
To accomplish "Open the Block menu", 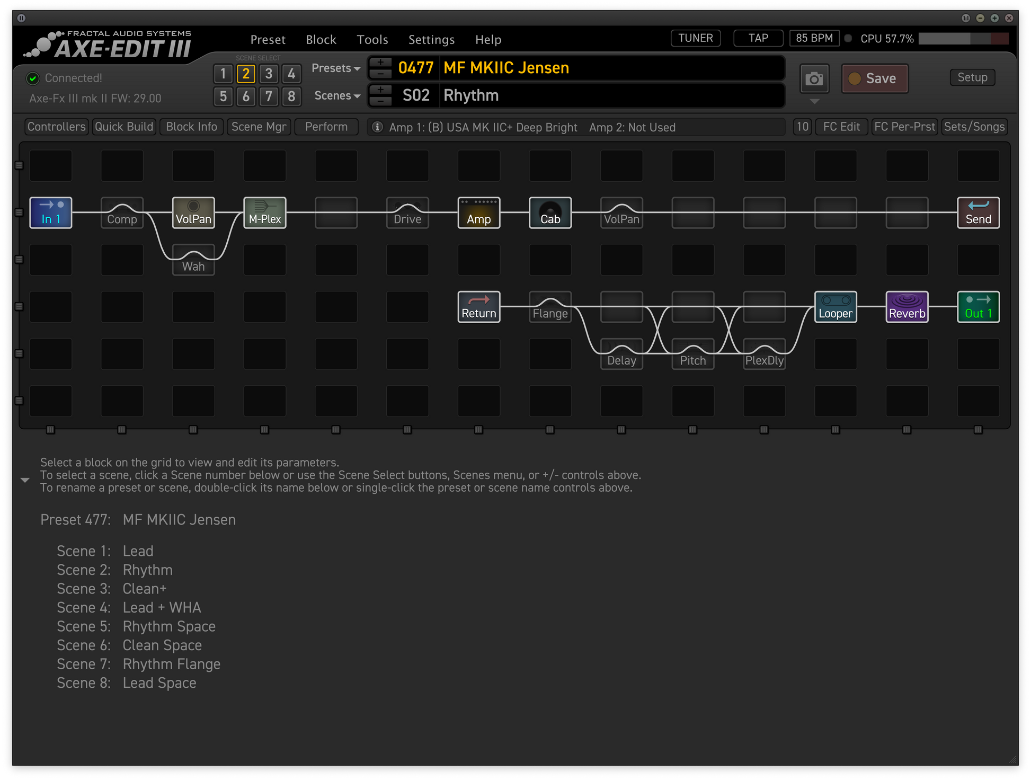I will [x=321, y=40].
